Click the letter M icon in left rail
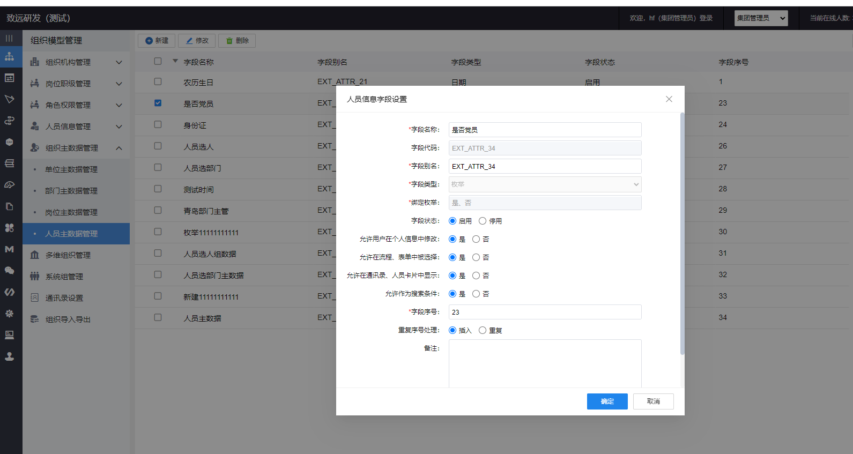This screenshot has height=454, width=853. click(x=10, y=249)
